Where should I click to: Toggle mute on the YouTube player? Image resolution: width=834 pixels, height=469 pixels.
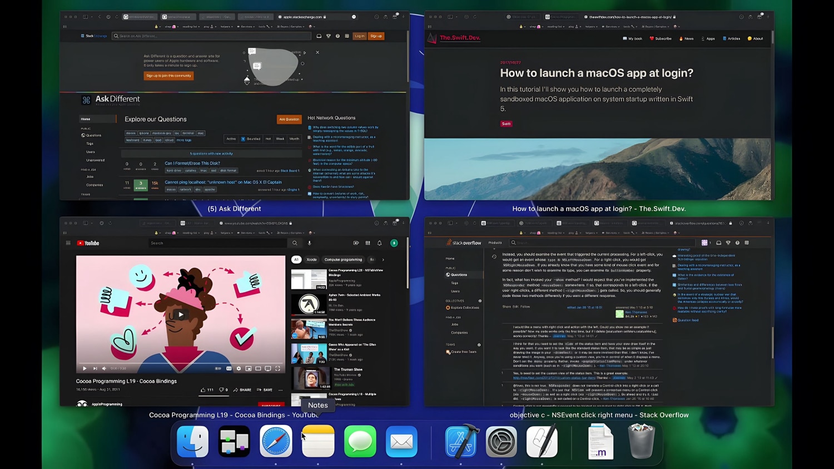[104, 368]
